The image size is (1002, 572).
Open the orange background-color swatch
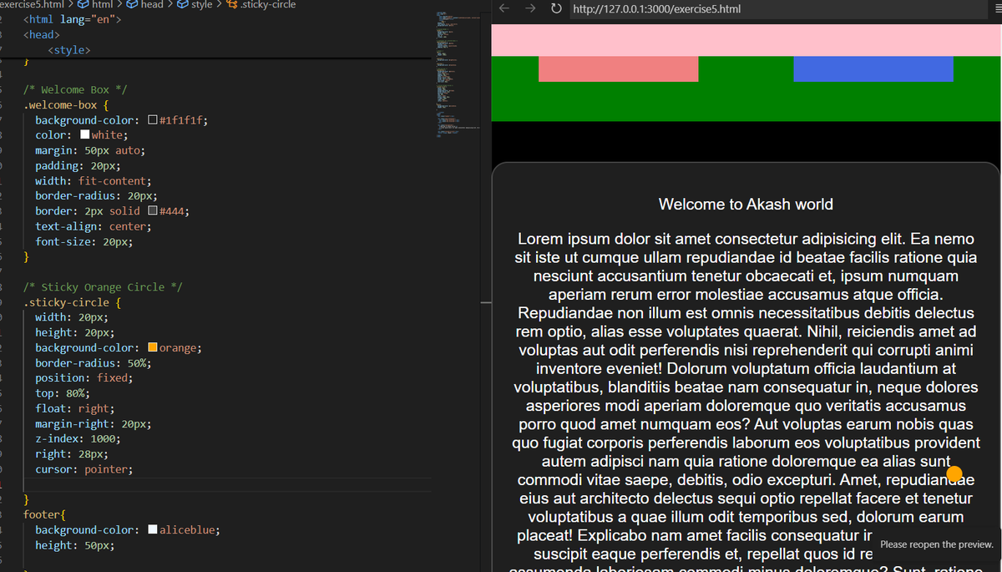point(152,347)
